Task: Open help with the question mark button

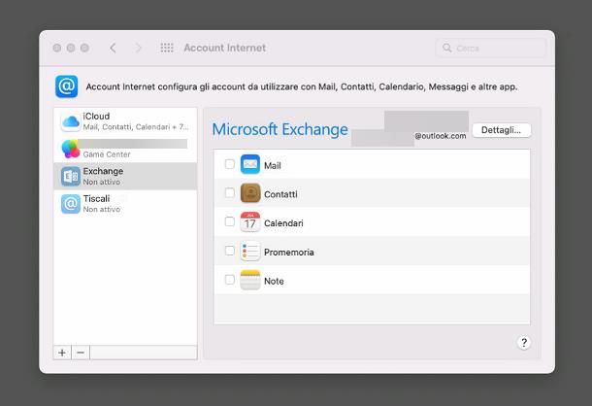Action: pos(524,343)
